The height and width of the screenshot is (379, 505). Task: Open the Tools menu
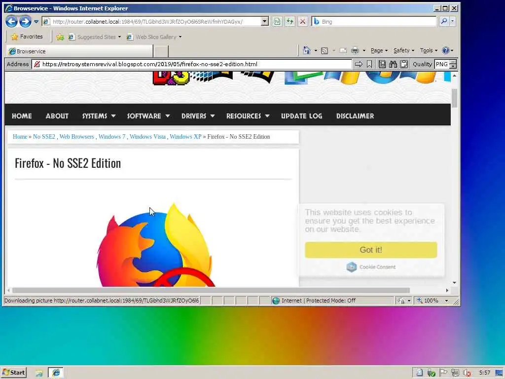[x=429, y=51]
